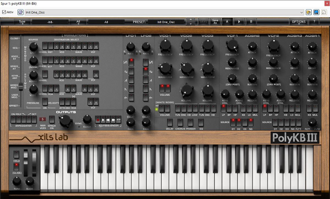Select LFO2 random noise waveform button
330x199 pixels.
pos(146,98)
